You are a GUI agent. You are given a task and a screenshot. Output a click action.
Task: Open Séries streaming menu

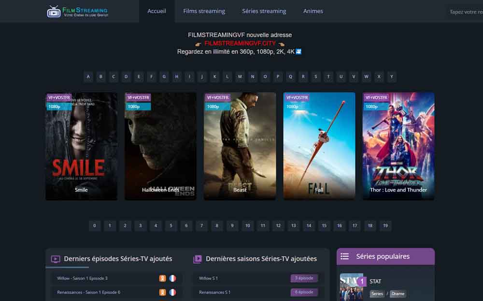click(264, 11)
